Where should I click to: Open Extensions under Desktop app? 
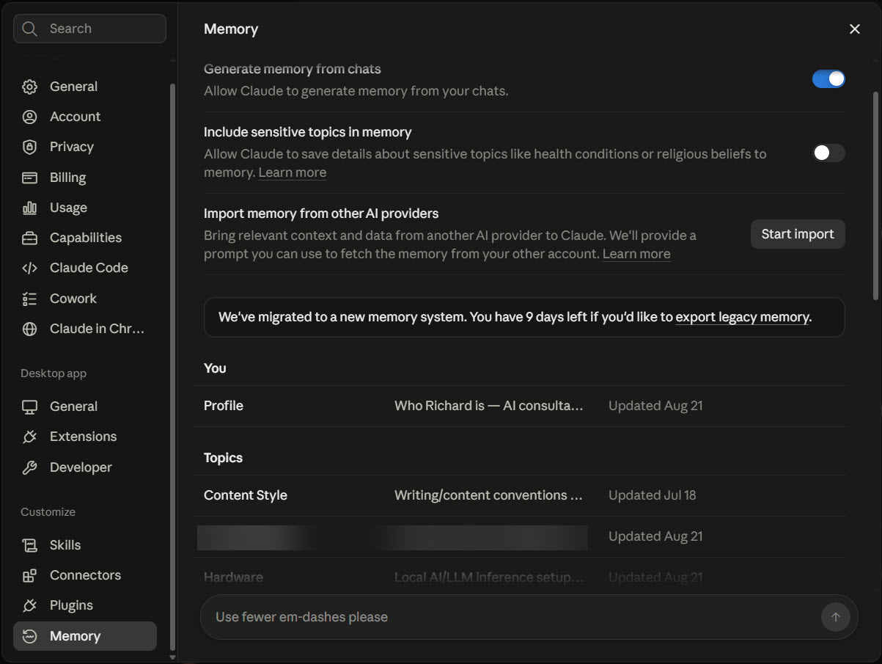[x=85, y=437]
